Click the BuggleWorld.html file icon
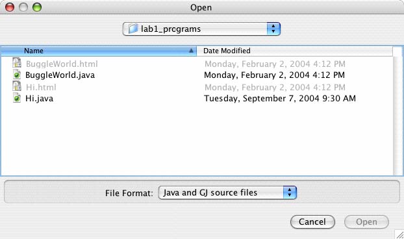Screen dimensions: 404x239 click(x=17, y=63)
